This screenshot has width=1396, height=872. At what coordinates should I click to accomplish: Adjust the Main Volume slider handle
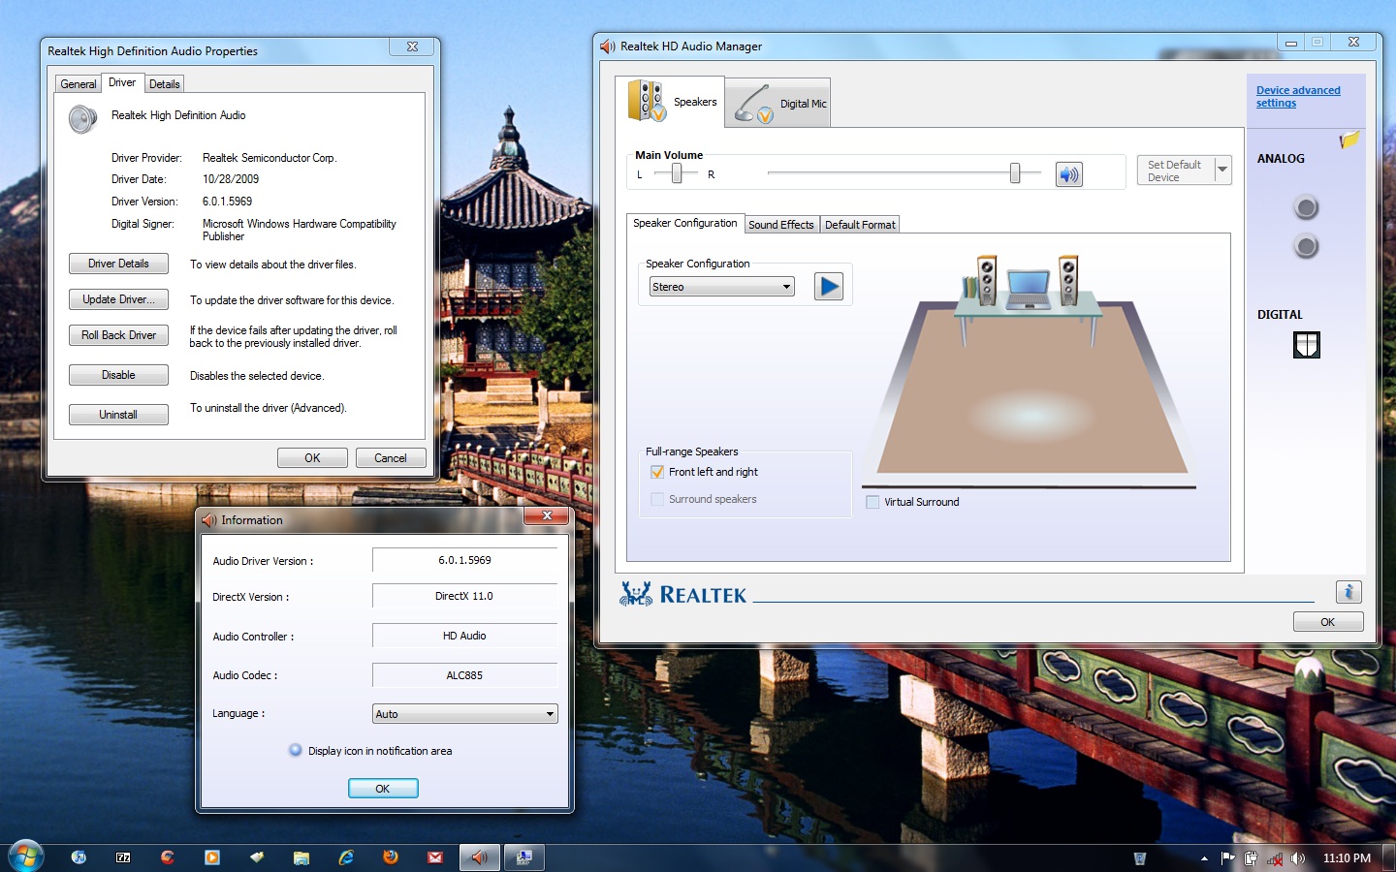click(1015, 173)
